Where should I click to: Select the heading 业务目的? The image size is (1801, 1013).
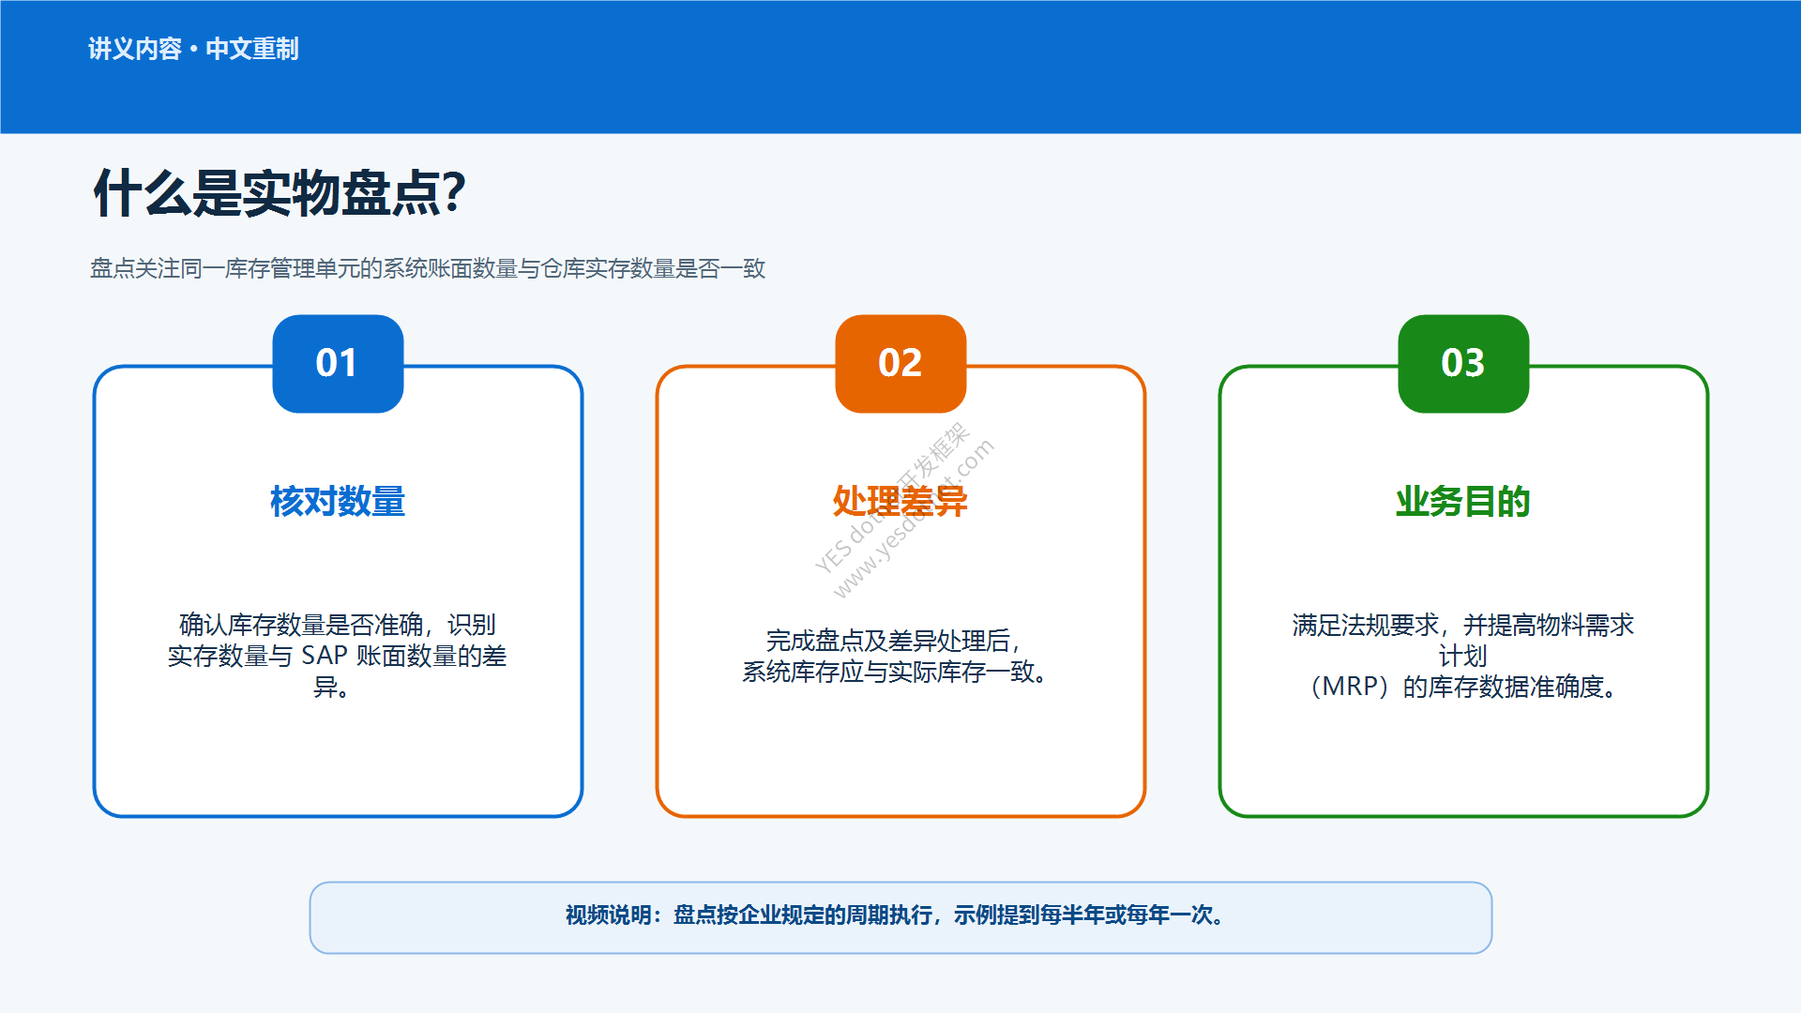(1463, 502)
